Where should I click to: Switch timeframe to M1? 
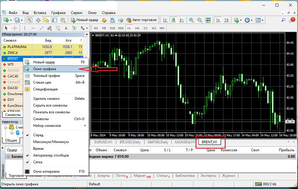[96, 28]
